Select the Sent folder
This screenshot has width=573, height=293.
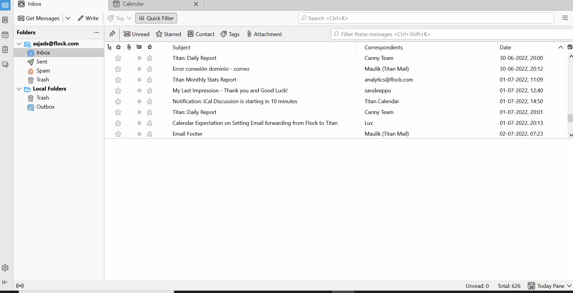click(x=59, y=62)
